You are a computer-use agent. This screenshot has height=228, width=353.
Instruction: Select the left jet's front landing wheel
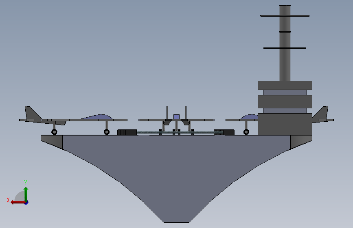(x=107, y=132)
